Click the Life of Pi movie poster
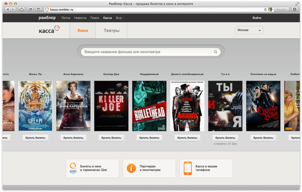The height and width of the screenshot is (192, 302). click(x=35, y=106)
